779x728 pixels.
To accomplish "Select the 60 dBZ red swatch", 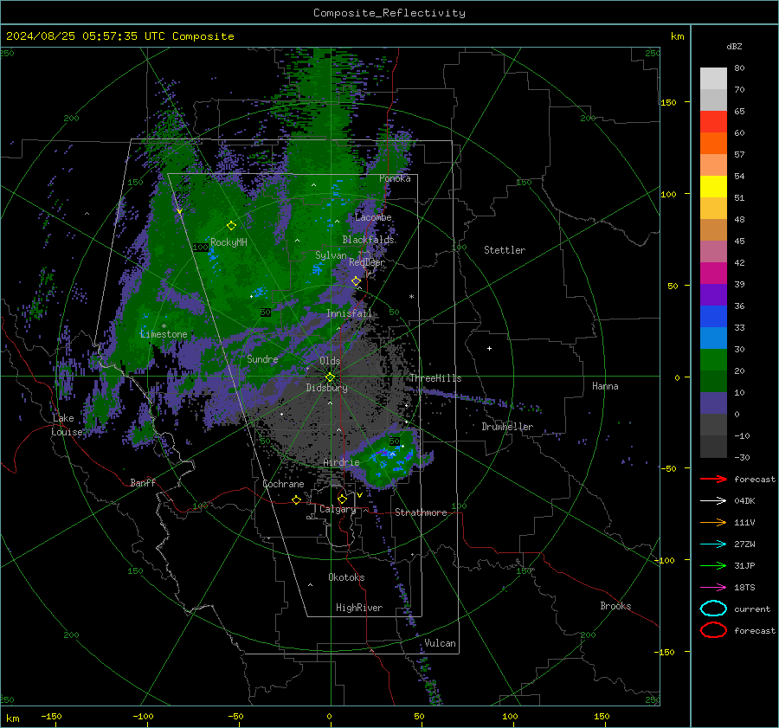I will point(713,122).
